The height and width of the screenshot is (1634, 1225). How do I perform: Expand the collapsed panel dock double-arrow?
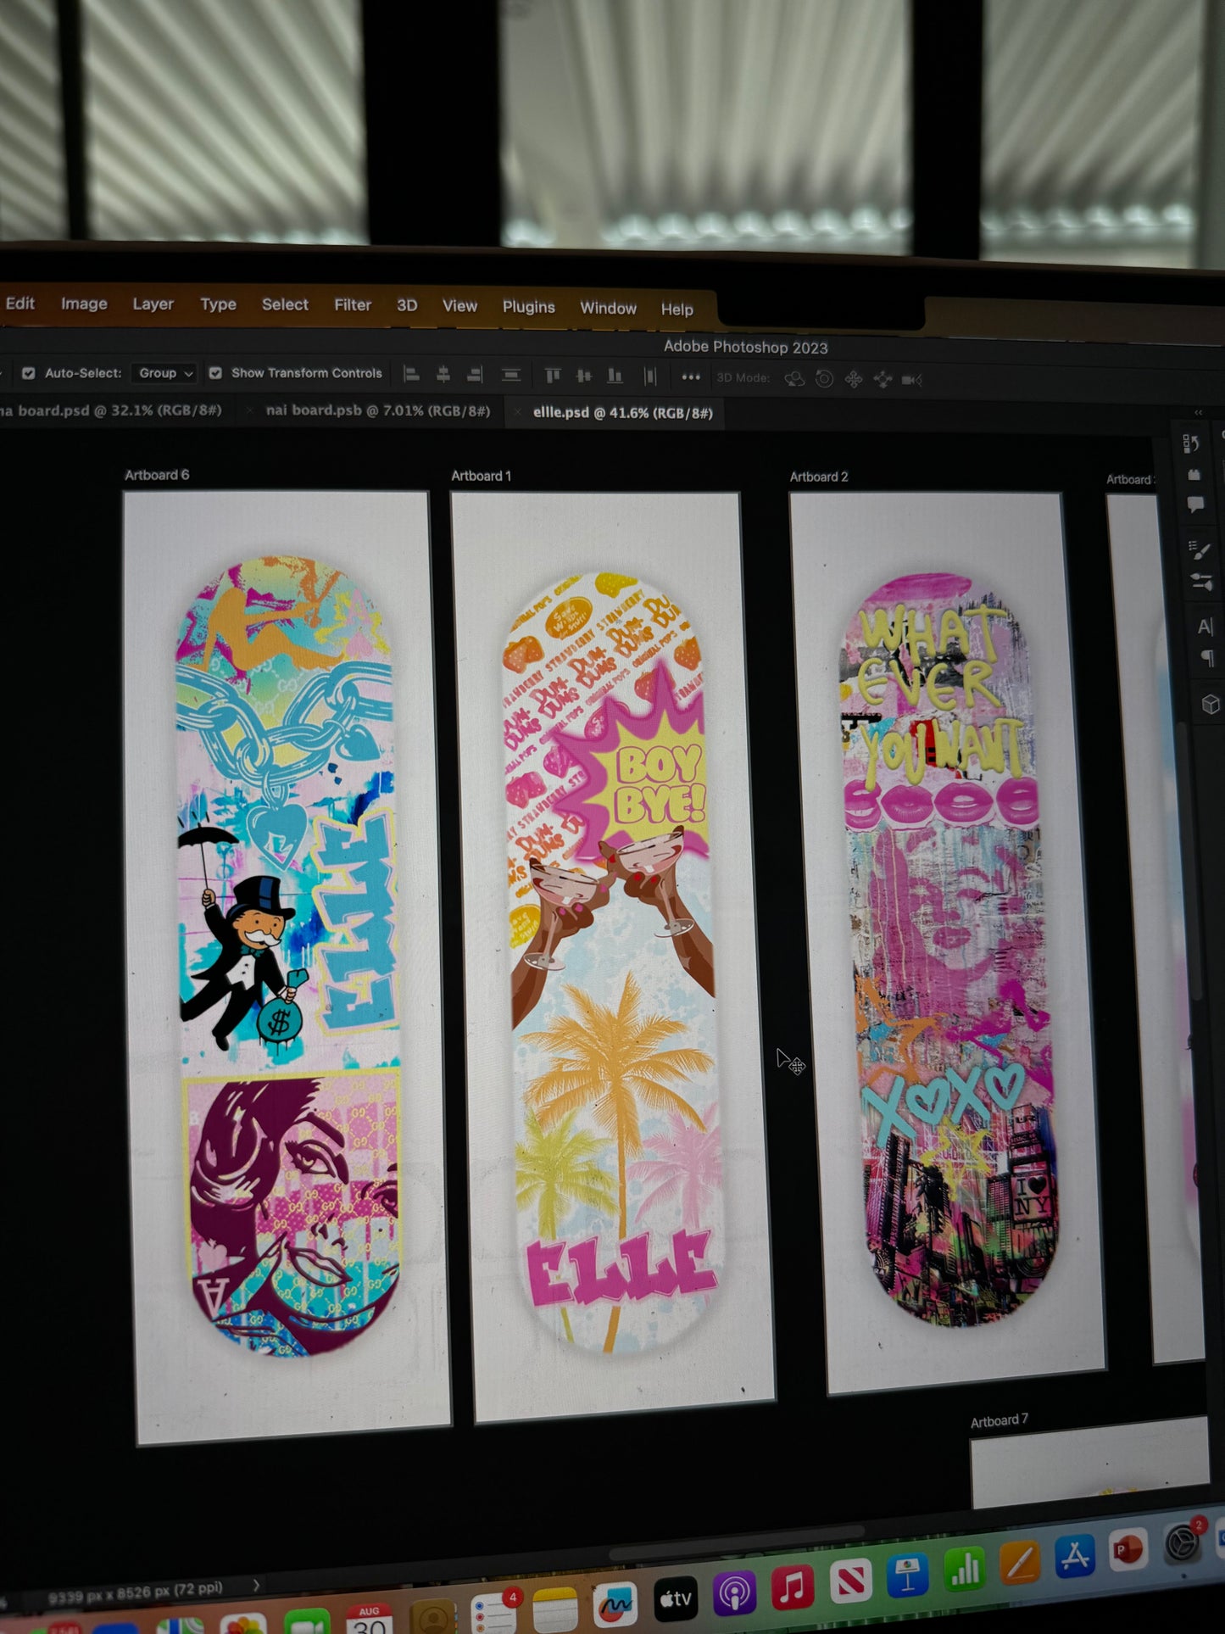1198,413
